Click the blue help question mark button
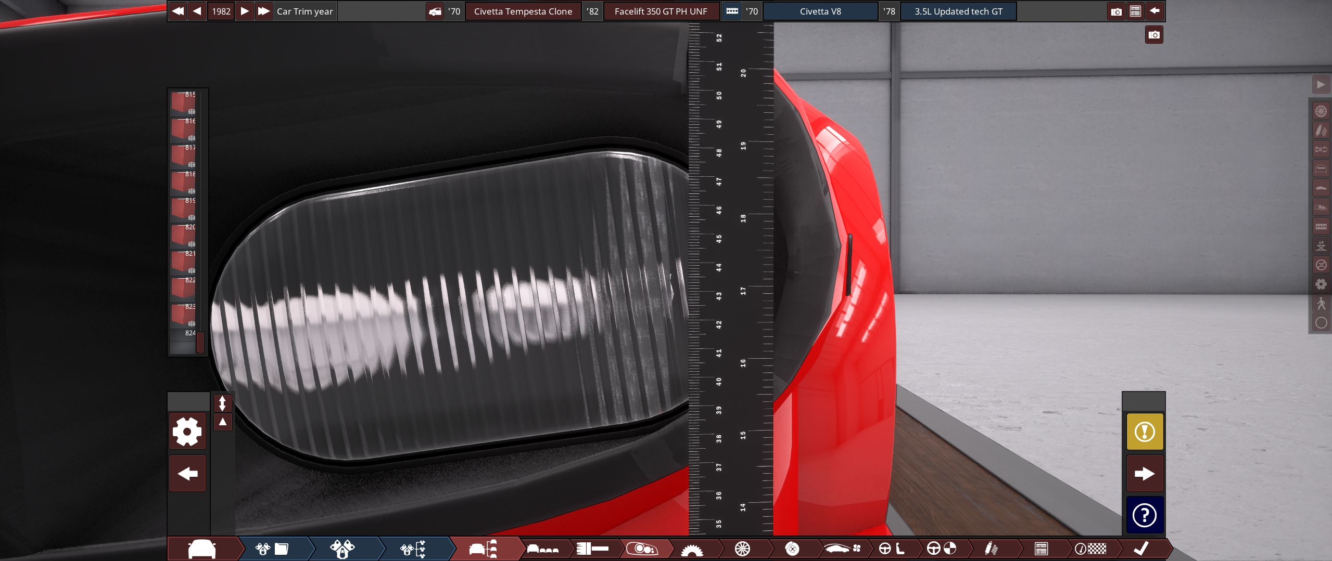The width and height of the screenshot is (1332, 561). tap(1145, 515)
